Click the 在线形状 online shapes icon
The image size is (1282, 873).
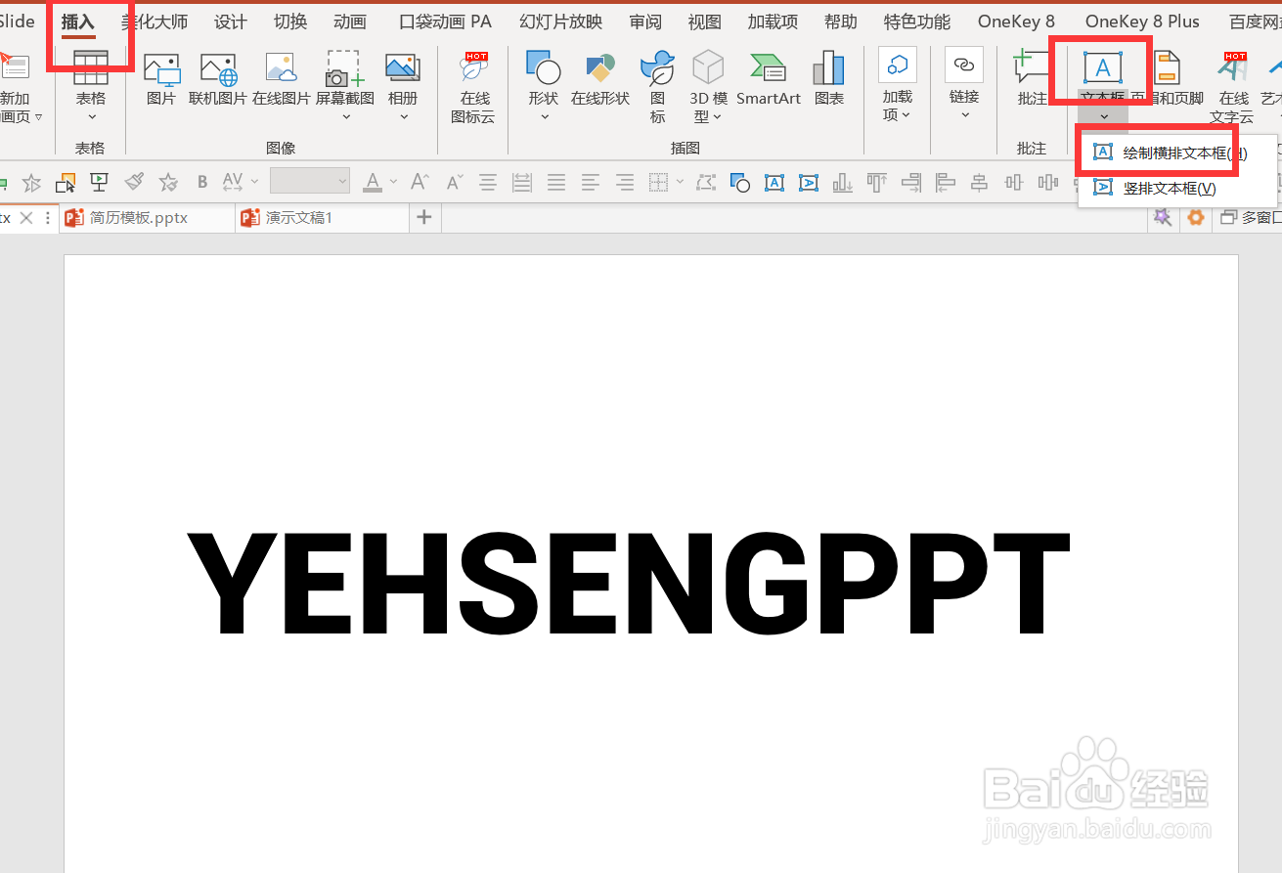tap(600, 78)
